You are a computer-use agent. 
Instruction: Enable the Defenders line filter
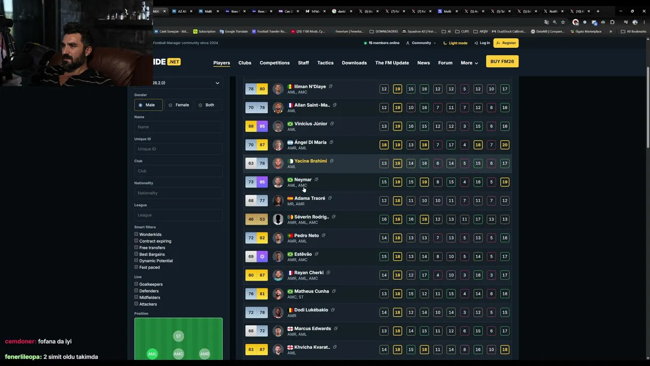136,291
